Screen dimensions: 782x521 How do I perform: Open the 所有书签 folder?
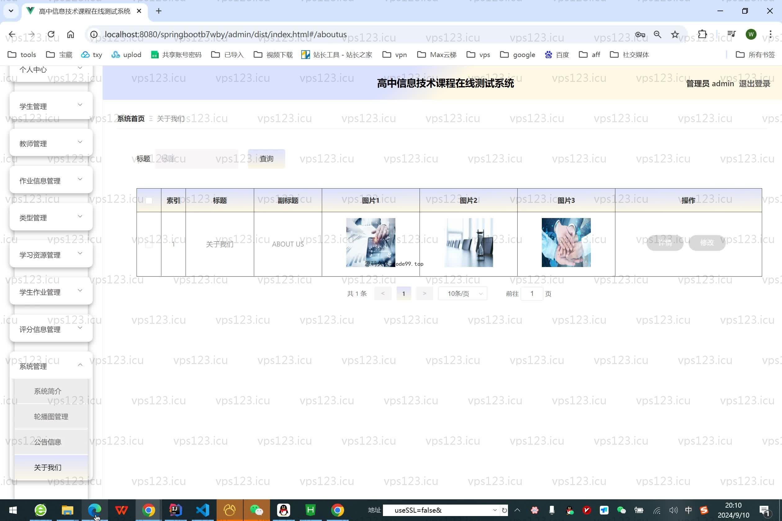[x=755, y=55]
